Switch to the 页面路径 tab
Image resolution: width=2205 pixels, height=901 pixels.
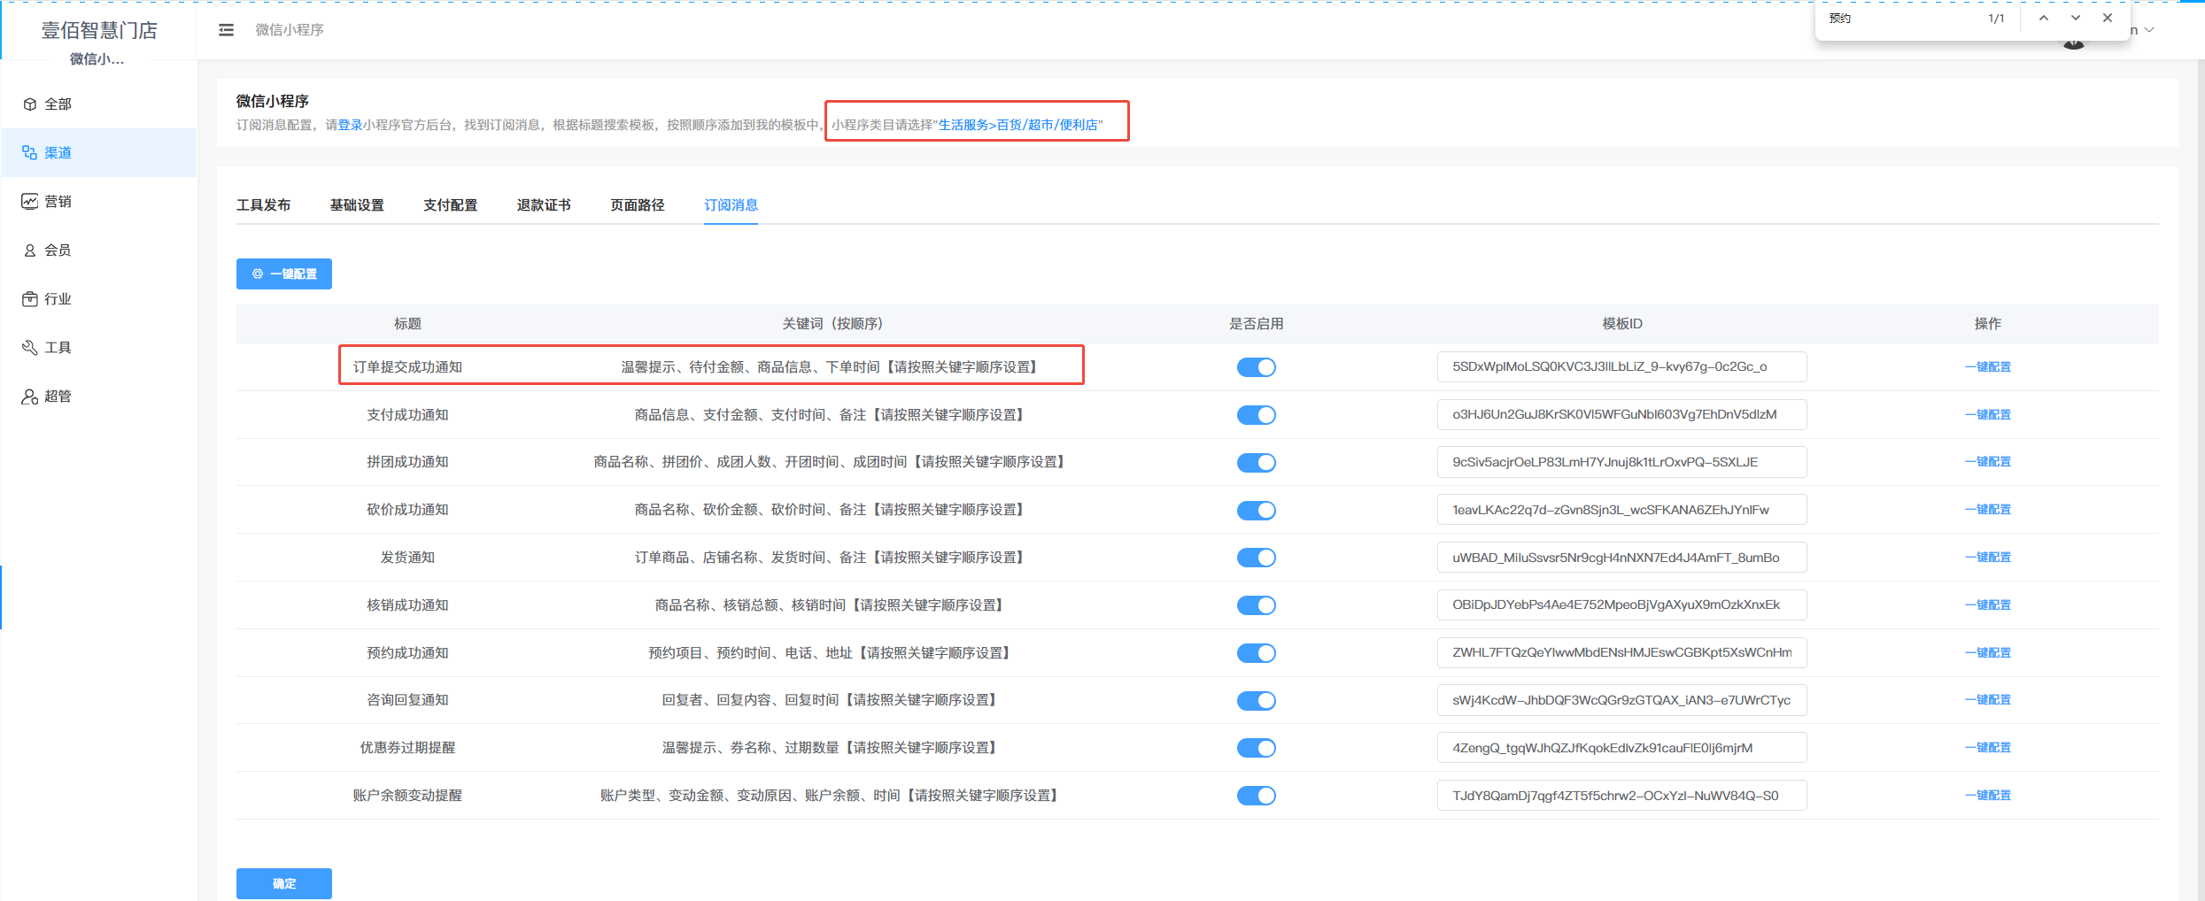[637, 205]
